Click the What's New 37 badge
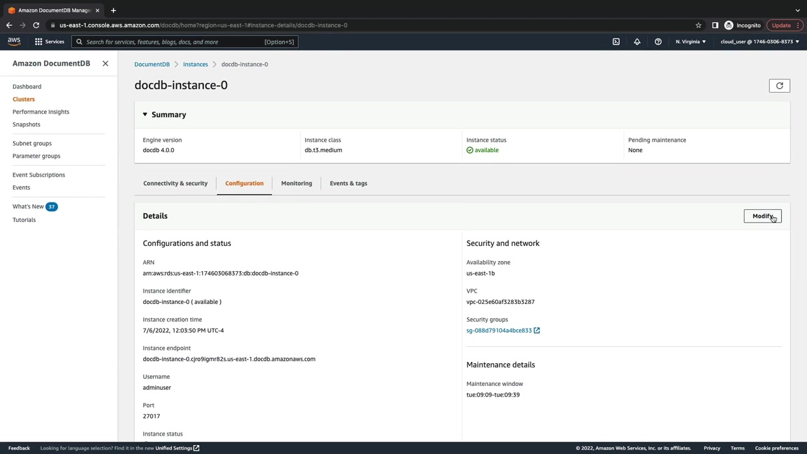This screenshot has width=807, height=454. [x=52, y=206]
